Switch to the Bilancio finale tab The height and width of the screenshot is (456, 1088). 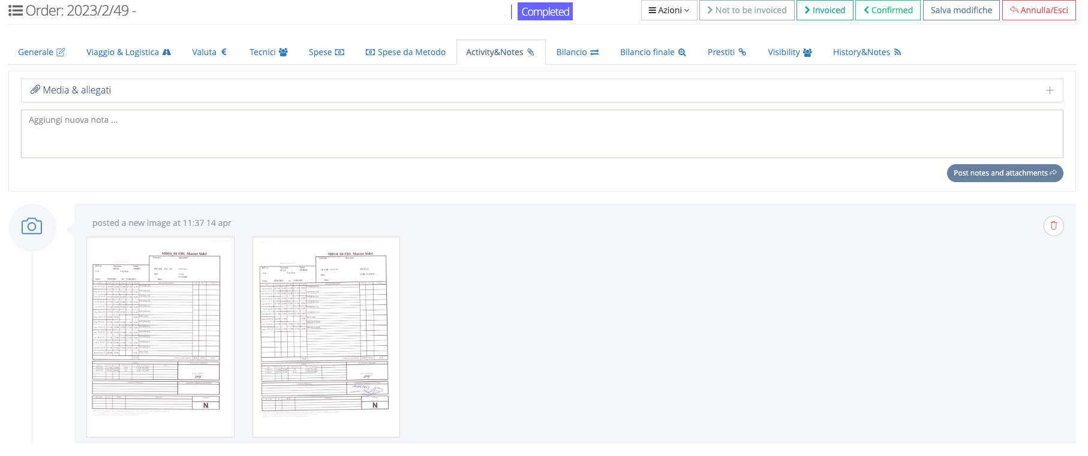653,52
